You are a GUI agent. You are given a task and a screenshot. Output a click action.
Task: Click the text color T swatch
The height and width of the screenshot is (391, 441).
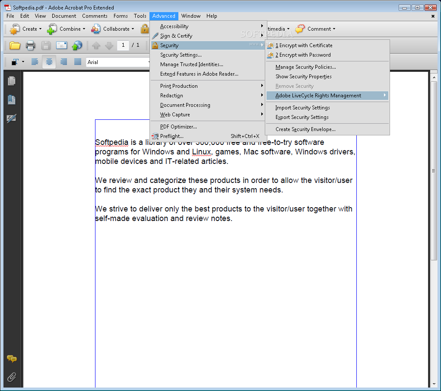(15, 62)
